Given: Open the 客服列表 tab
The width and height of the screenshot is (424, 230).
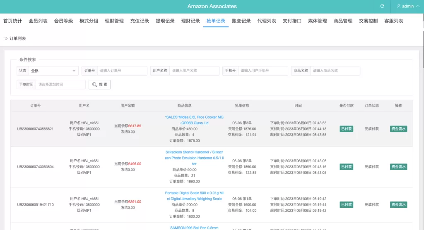Looking at the screenshot, I should pos(394,21).
